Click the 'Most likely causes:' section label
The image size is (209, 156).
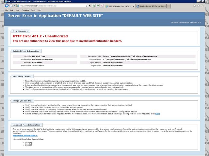pyautogui.click(x=22, y=76)
